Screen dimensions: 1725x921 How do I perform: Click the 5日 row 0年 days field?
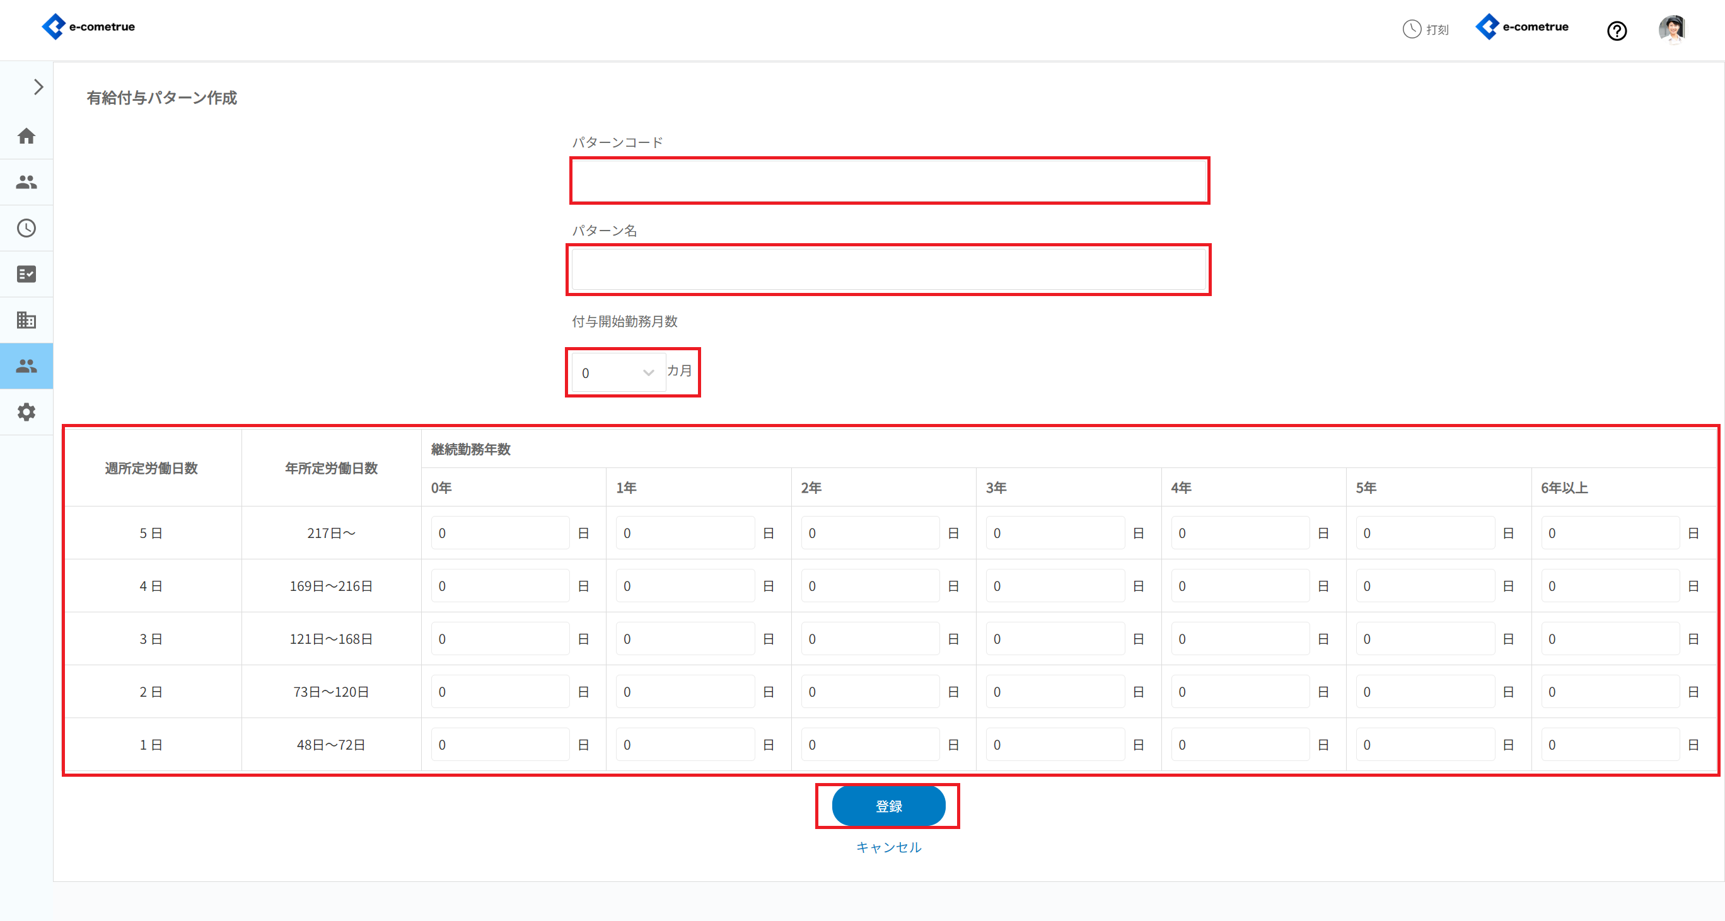point(499,533)
